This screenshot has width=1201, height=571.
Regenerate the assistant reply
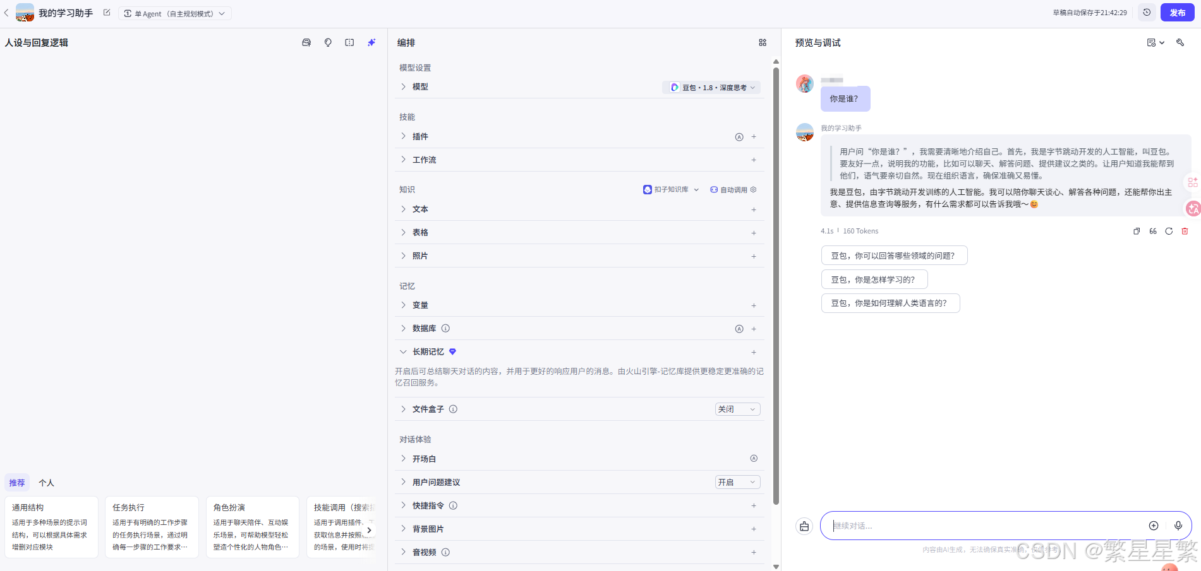(x=1169, y=231)
